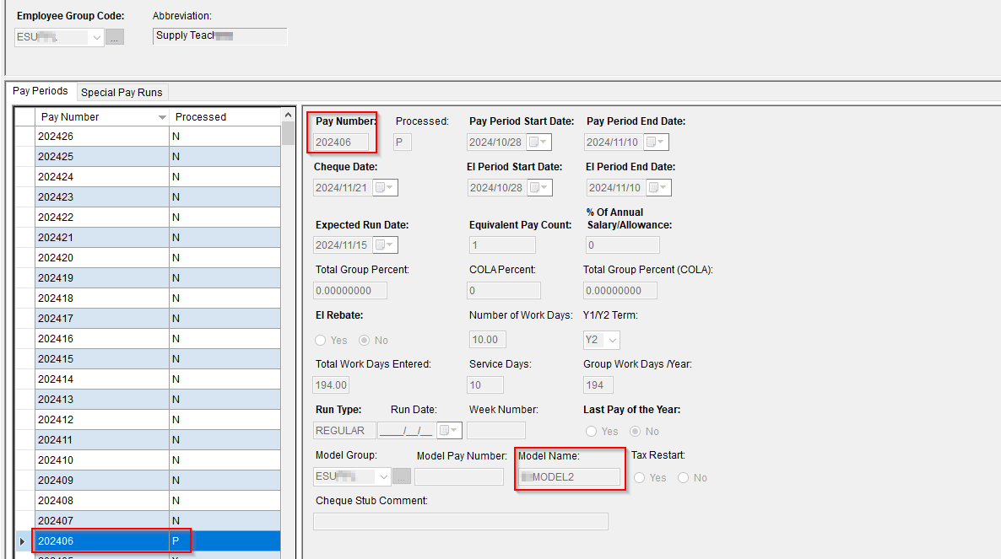Screen dimensions: 1001x559
Task: Click the Total Work Days Entered field
Action: pyautogui.click(x=331, y=385)
